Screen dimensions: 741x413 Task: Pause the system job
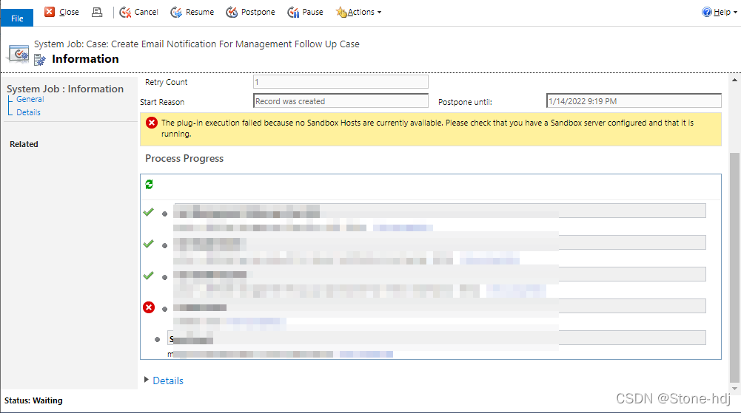pos(305,12)
